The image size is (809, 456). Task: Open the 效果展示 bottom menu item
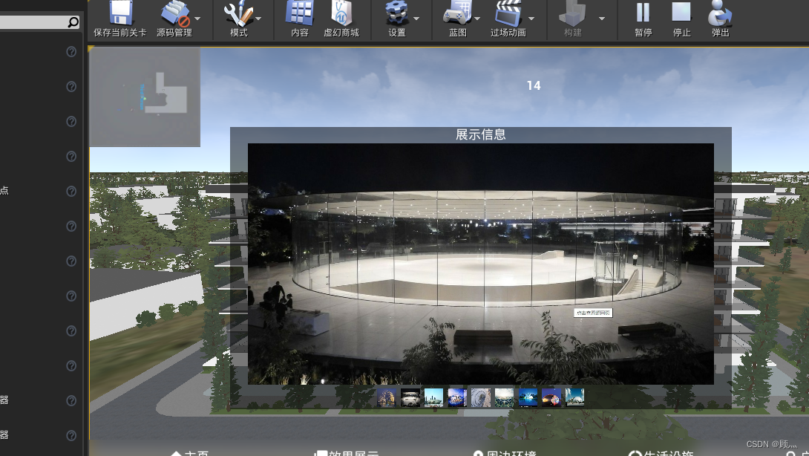[x=347, y=452]
